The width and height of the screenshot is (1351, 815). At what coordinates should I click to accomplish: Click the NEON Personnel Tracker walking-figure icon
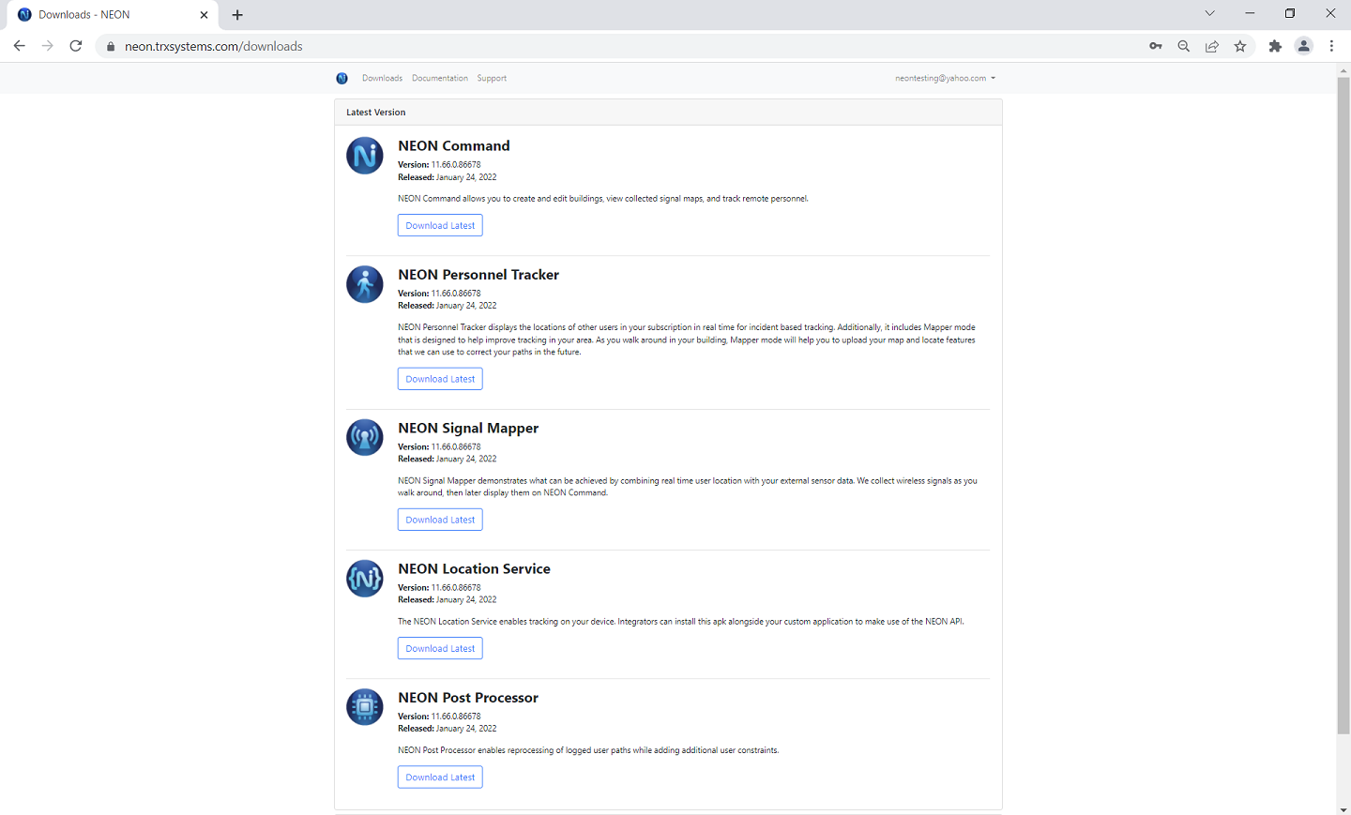point(365,284)
